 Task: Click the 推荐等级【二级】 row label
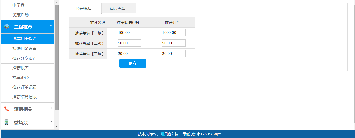point(88,43)
